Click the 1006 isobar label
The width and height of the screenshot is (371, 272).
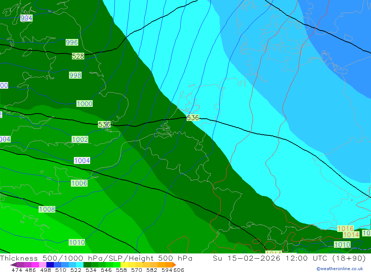(79, 183)
